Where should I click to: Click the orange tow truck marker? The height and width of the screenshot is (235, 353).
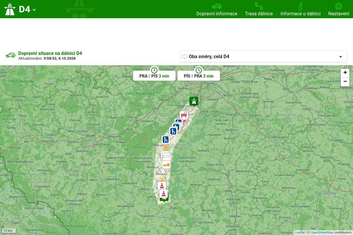pyautogui.click(x=166, y=164)
